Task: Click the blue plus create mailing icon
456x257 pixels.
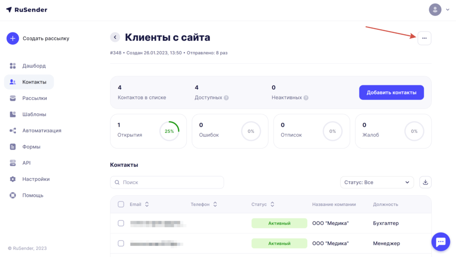Action: point(13,38)
